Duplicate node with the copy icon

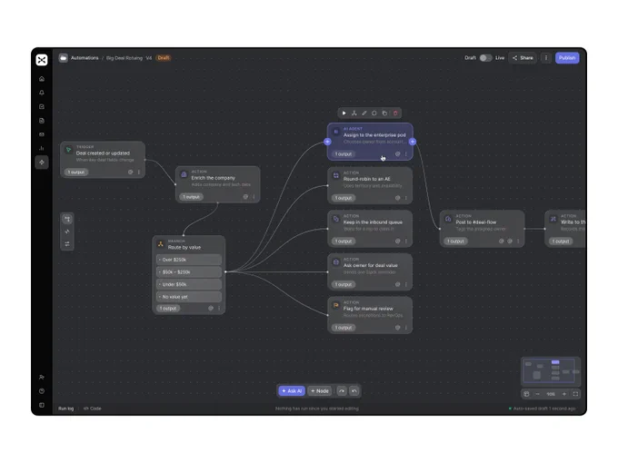point(384,113)
